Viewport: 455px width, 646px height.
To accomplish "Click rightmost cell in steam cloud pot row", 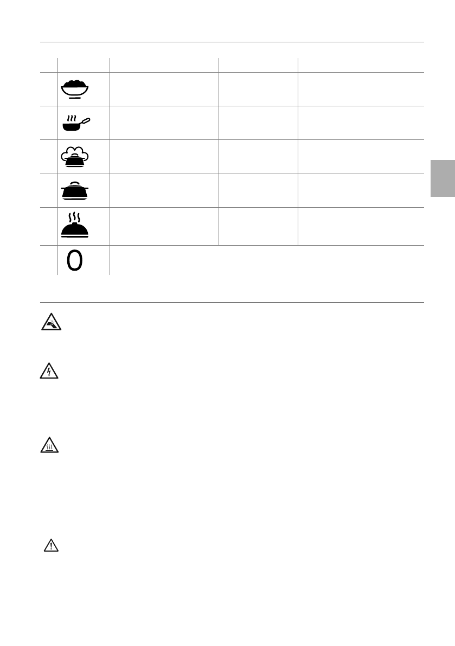I will pyautogui.click(x=360, y=157).
